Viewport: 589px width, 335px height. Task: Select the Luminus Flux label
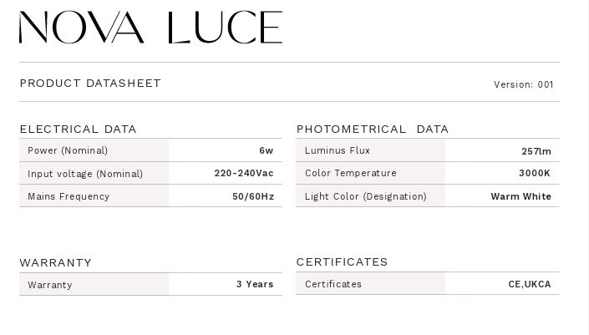[338, 150]
